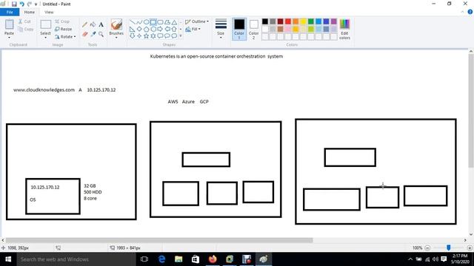Choose the Right triangle shape

[x=132, y=30]
